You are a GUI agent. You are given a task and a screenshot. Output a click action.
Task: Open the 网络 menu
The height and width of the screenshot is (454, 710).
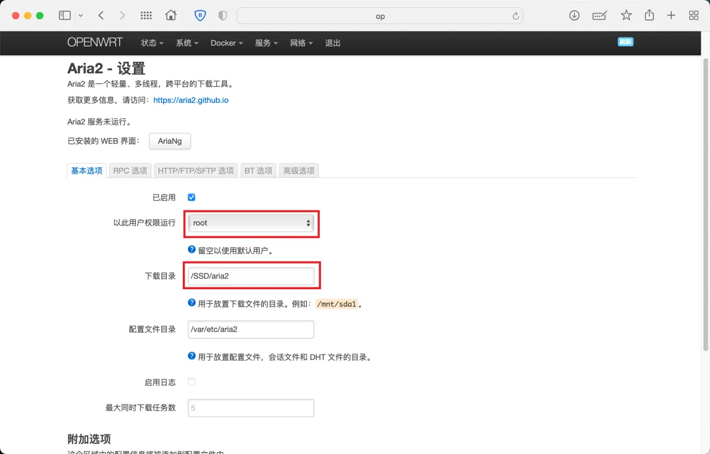(301, 43)
